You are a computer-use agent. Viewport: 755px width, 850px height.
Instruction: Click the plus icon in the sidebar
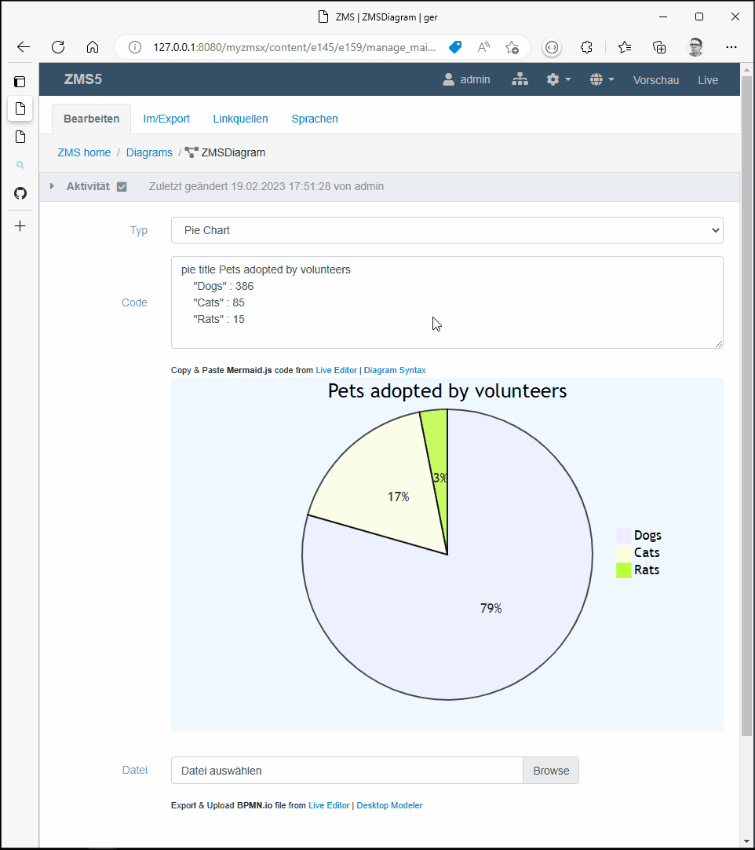point(20,225)
